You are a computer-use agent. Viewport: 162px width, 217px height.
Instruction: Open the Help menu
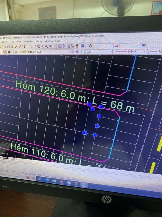tap(58, 41)
